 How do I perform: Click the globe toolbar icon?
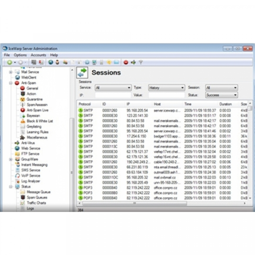click(x=51, y=62)
